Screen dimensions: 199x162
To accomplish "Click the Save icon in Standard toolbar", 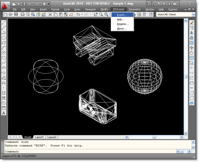I will pos(16,14).
